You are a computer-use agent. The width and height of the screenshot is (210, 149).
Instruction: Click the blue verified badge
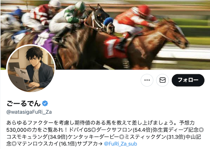[x=45, y=103]
